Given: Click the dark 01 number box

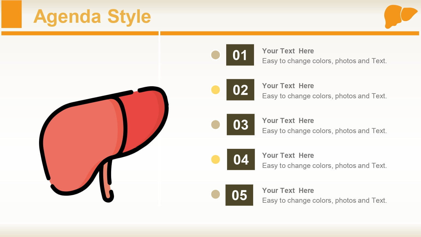Looking at the screenshot, I should click(240, 55).
